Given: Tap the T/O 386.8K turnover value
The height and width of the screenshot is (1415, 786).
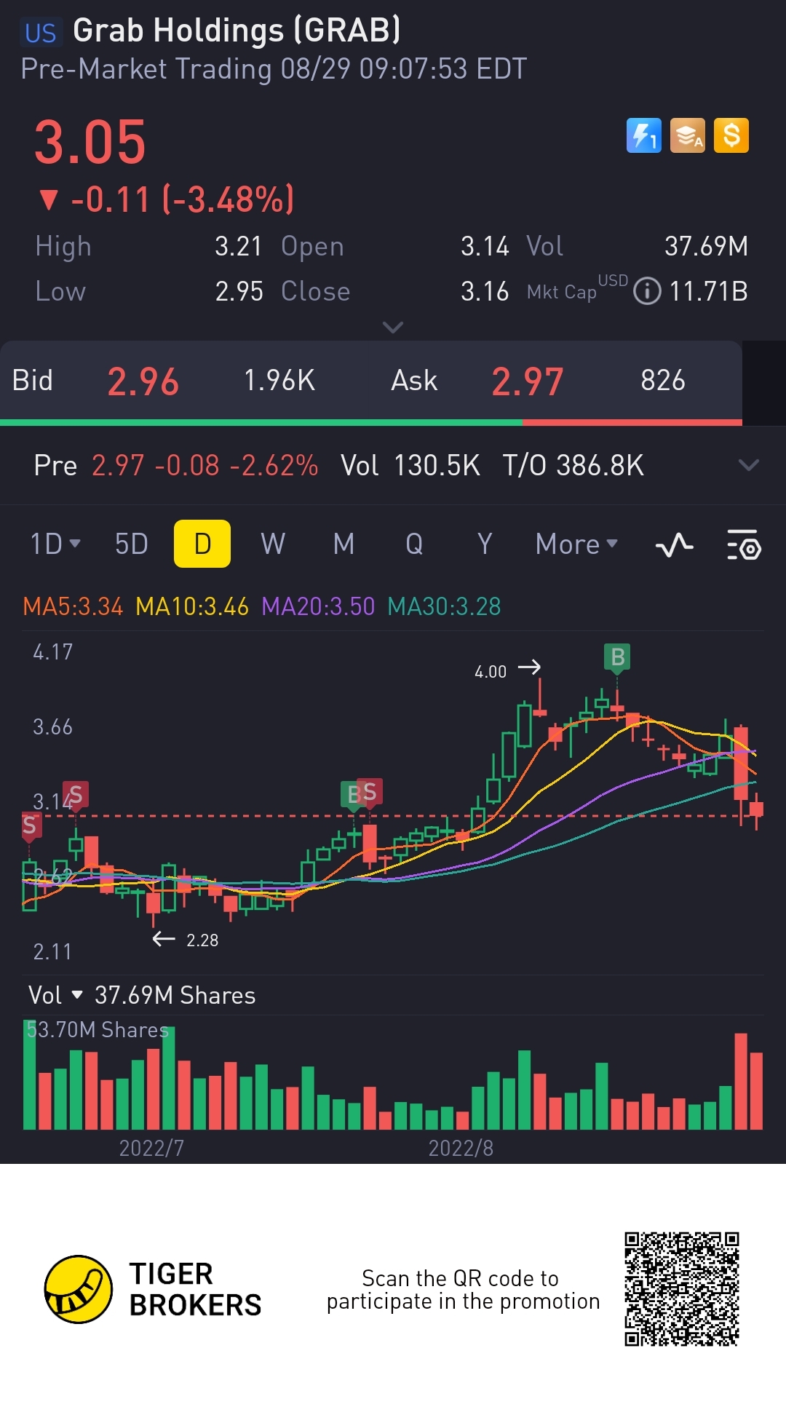Looking at the screenshot, I should point(573,465).
